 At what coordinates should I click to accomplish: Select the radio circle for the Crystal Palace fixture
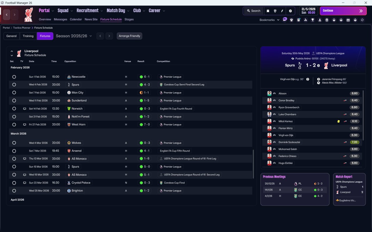(x=14, y=183)
